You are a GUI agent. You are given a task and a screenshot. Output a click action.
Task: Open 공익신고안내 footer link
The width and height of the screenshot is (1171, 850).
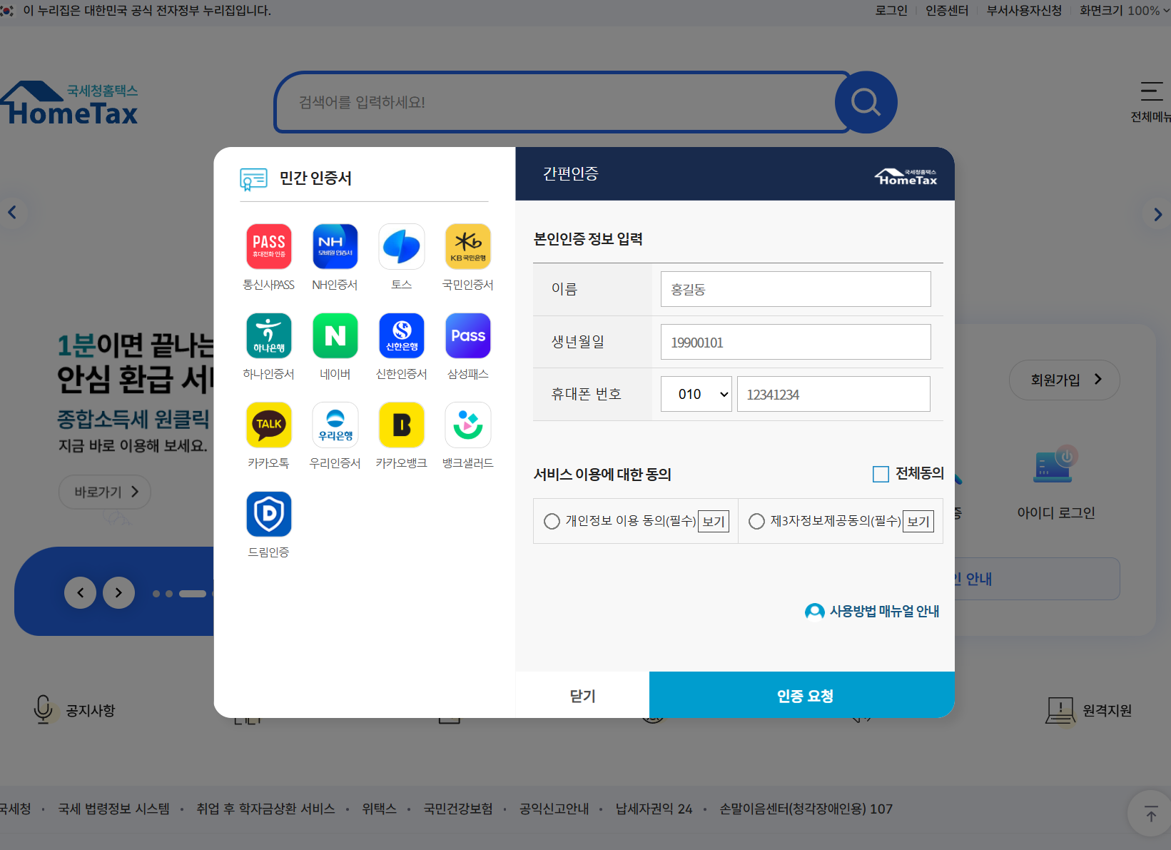[x=554, y=809]
